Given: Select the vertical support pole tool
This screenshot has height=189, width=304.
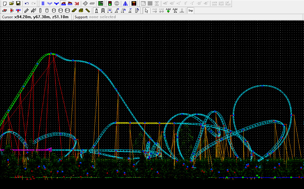Looking at the screenshot, I should pyautogui.click(x=40, y=10).
